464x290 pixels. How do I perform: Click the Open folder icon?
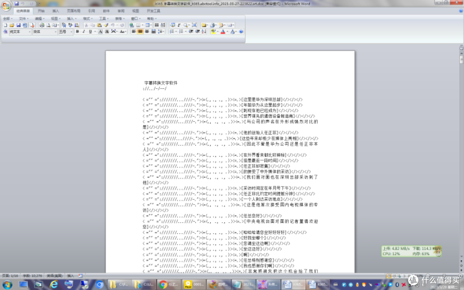[12, 25]
